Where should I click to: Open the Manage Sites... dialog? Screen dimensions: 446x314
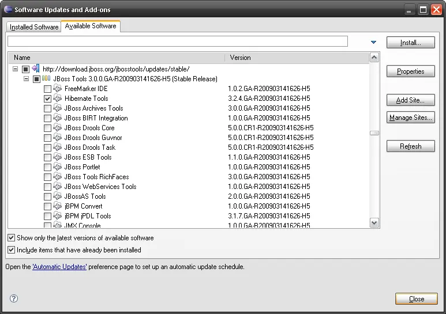tap(410, 118)
